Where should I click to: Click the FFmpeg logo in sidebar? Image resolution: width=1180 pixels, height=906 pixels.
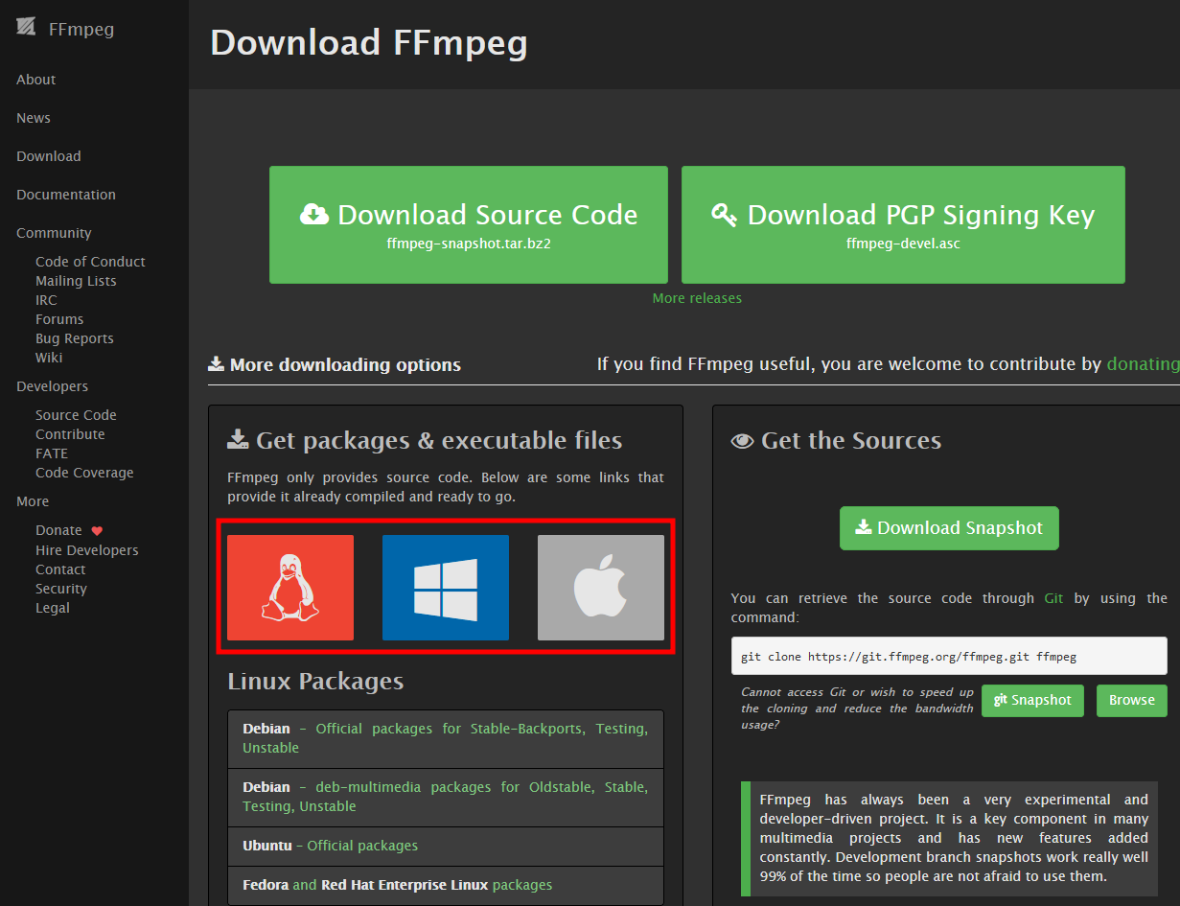pos(26,28)
